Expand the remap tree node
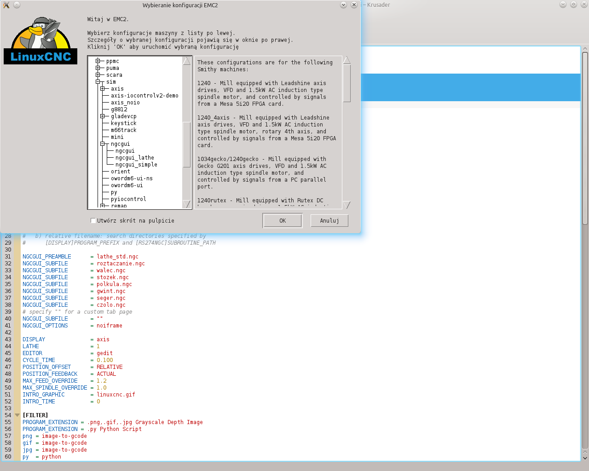 point(103,206)
